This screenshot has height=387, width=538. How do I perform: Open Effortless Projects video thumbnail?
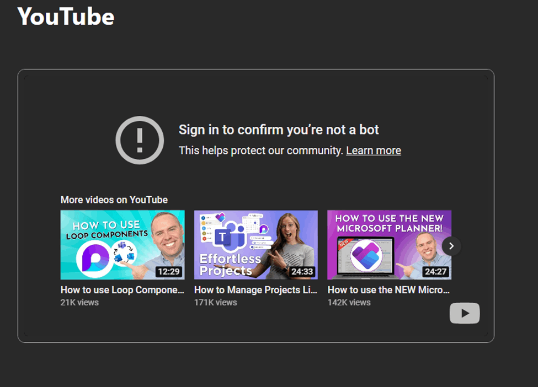[x=256, y=245]
